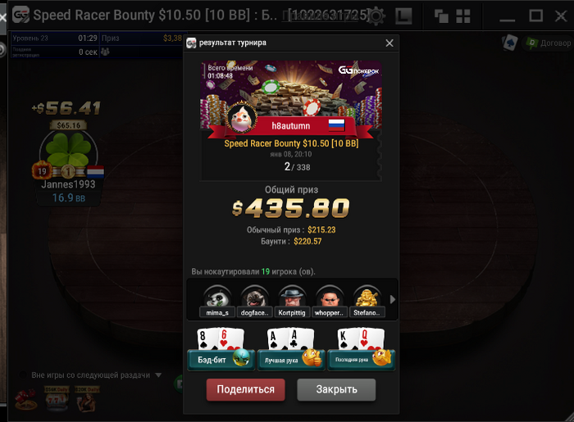Switch to tiled grid windows icon
The height and width of the screenshot is (422, 574).
click(x=463, y=16)
